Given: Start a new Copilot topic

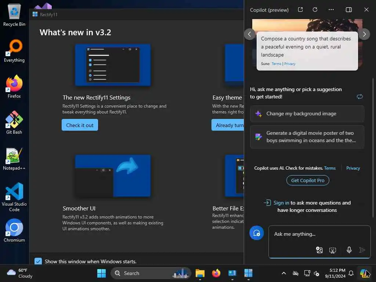Looking at the screenshot, I should coord(257,233).
